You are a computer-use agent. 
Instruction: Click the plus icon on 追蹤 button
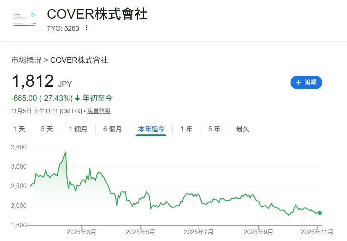[299, 82]
